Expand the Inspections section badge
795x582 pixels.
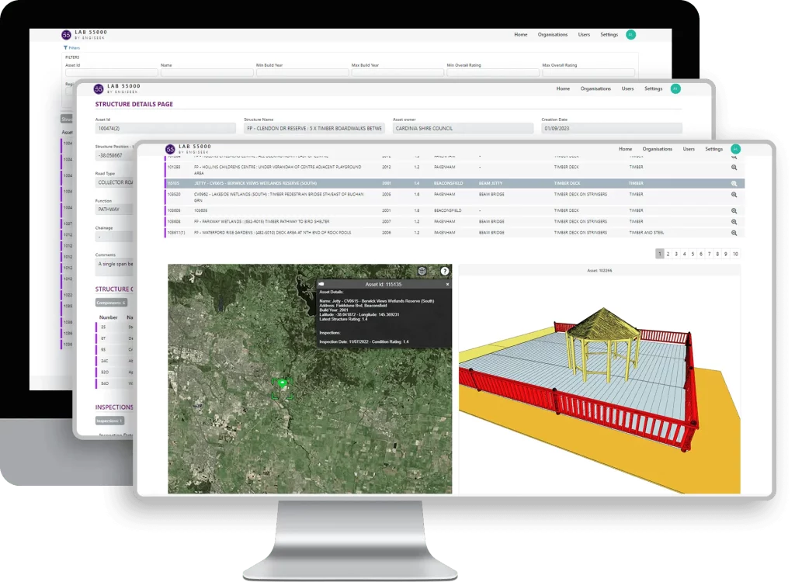[109, 421]
